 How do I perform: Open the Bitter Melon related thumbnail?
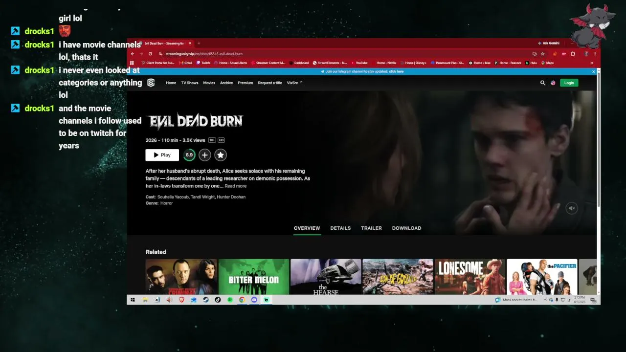click(x=254, y=277)
